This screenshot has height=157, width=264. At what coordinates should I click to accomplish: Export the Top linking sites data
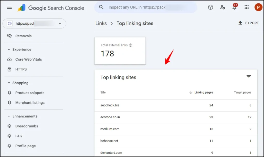[x=248, y=23]
